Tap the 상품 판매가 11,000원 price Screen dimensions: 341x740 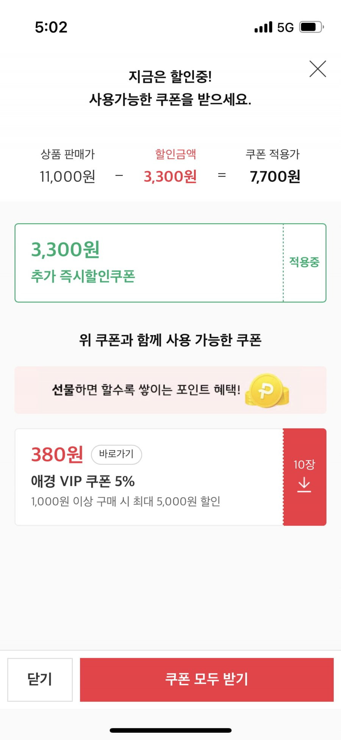67,177
